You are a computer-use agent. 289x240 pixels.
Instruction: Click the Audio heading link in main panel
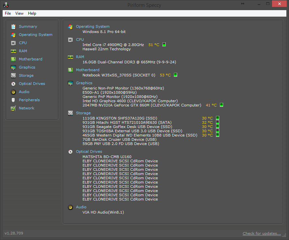pos(81,207)
